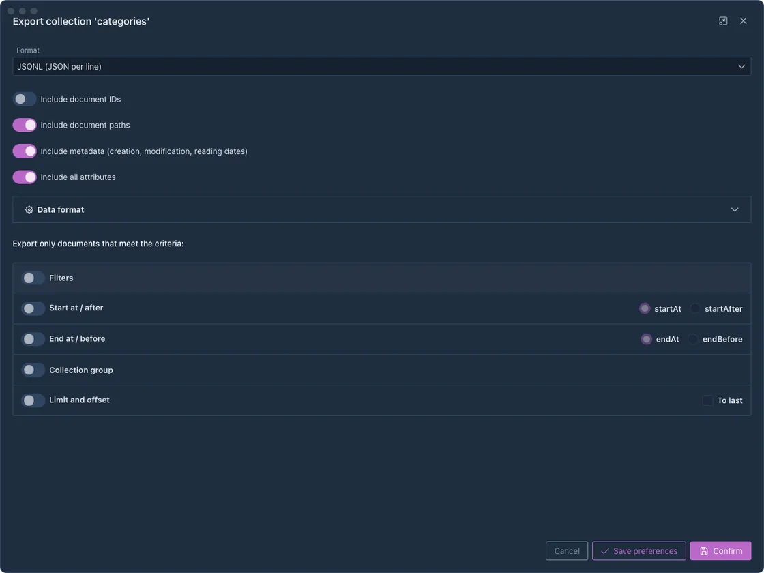Disable Include document paths switch
This screenshot has width=764, height=573.
point(25,126)
